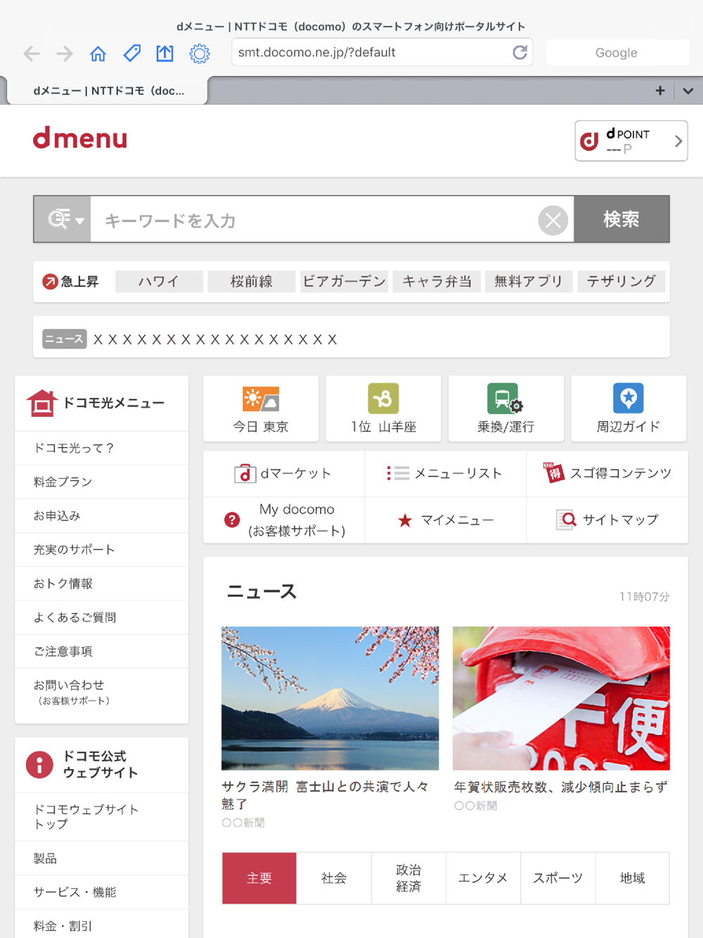Screen dimensions: 703x938
Task: Open スゴ得コンテンツ
Action: [607, 473]
